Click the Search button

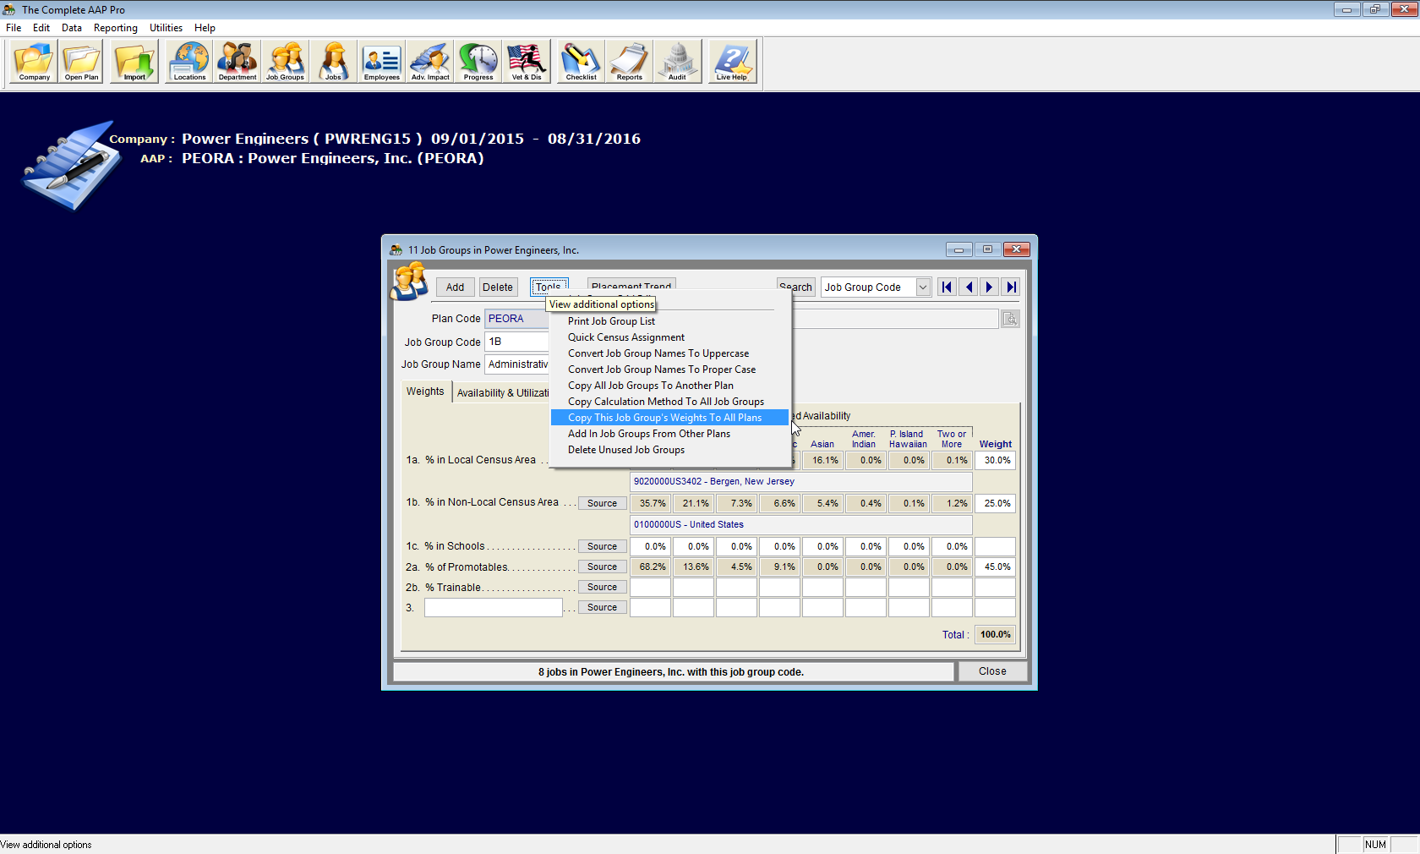click(796, 287)
